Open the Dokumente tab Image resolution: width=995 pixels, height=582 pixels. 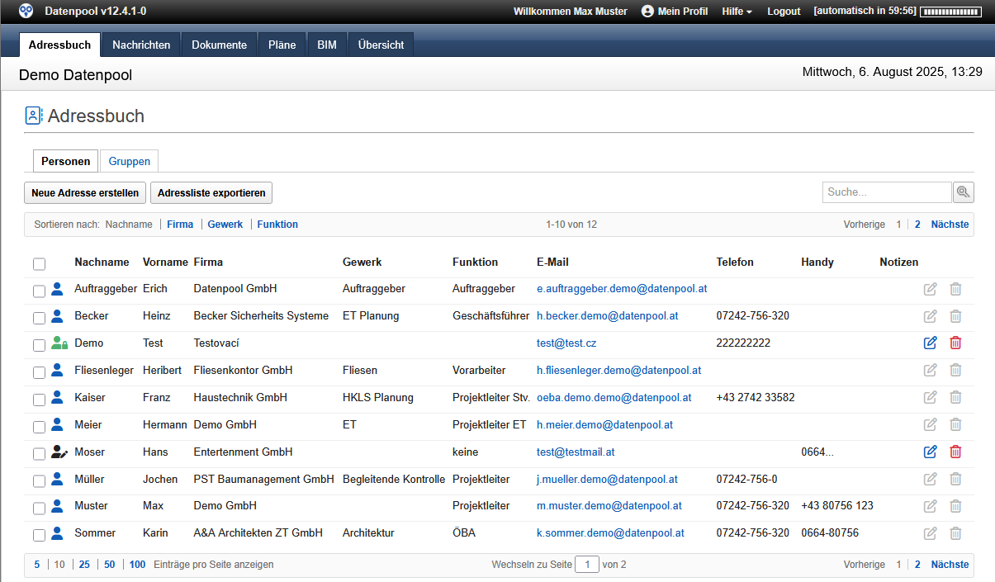tap(219, 45)
